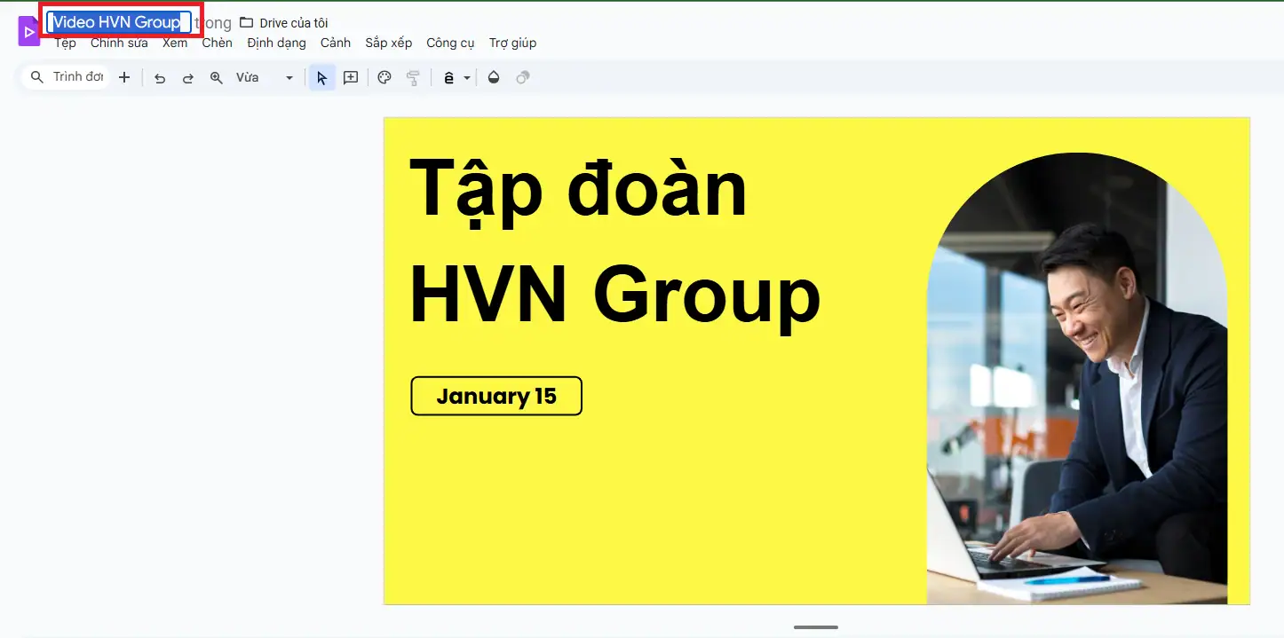Open the fill color droplet tool
1284x638 pixels.
494,78
